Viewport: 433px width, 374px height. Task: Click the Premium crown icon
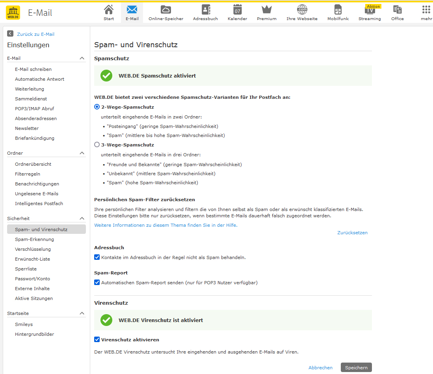pos(266,10)
